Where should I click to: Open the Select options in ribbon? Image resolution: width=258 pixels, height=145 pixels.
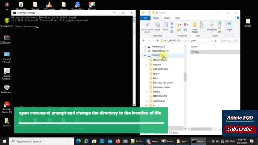point(229,27)
